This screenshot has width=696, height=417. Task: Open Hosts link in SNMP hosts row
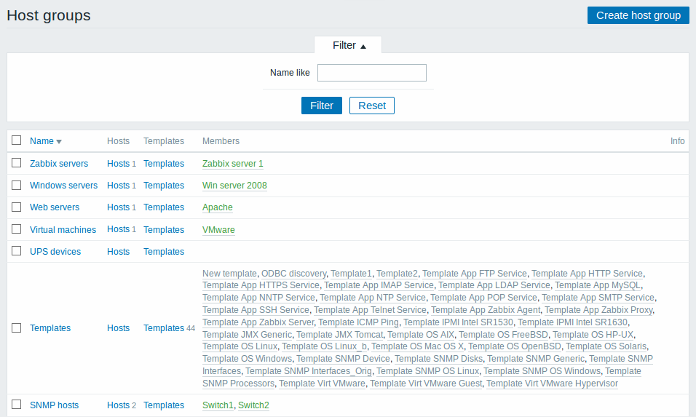[118, 405]
